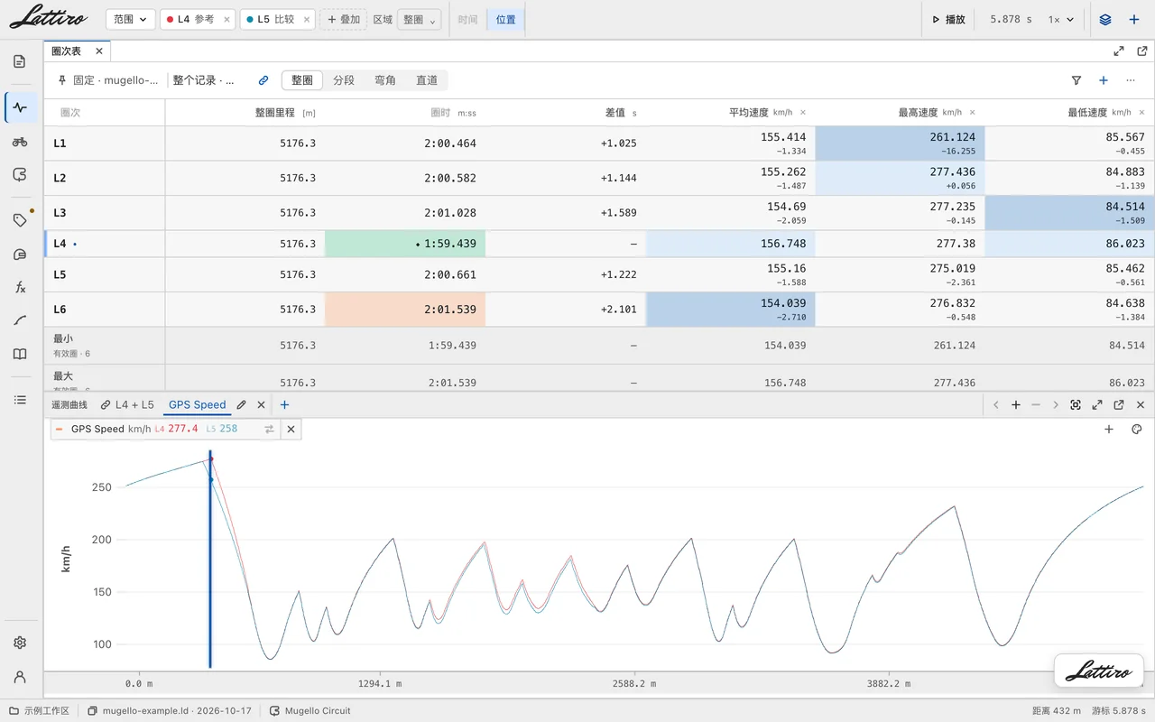Screen dimensions: 1155x722
Task: Select the 圈次表 tab
Action: coord(67,51)
